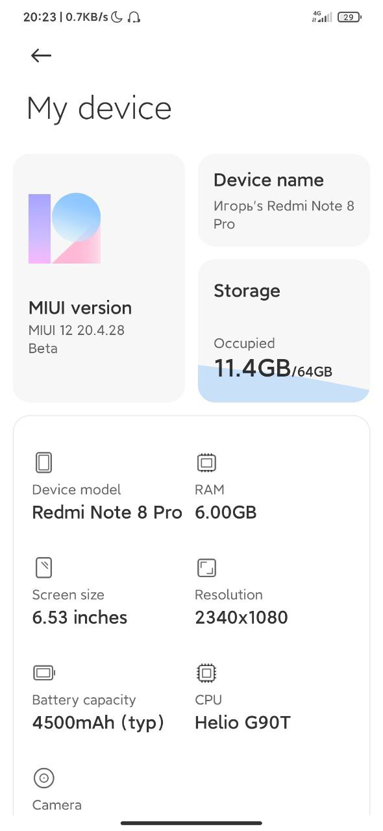383x831 pixels.
Task: Tap the Battery capacity icon
Action: tap(45, 673)
